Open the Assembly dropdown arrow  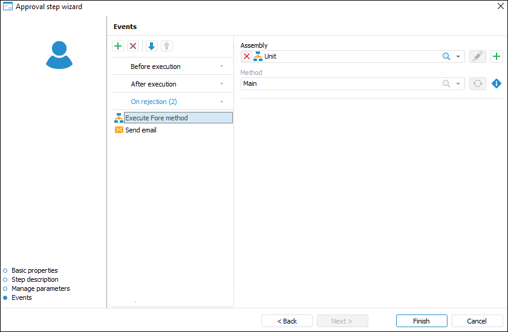458,56
